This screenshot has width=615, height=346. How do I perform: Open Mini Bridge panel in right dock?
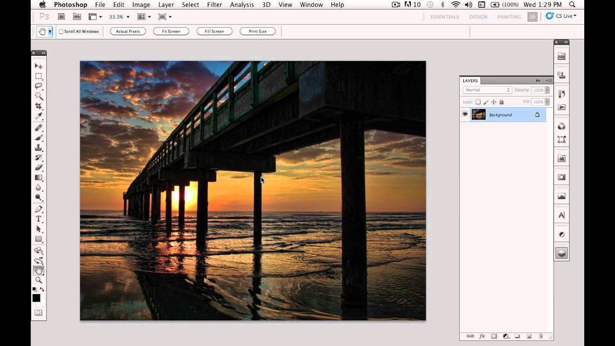(562, 57)
